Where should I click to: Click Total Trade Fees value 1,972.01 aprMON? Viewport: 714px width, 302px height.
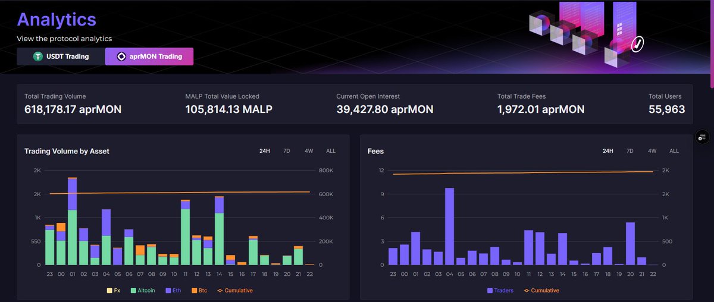(541, 109)
